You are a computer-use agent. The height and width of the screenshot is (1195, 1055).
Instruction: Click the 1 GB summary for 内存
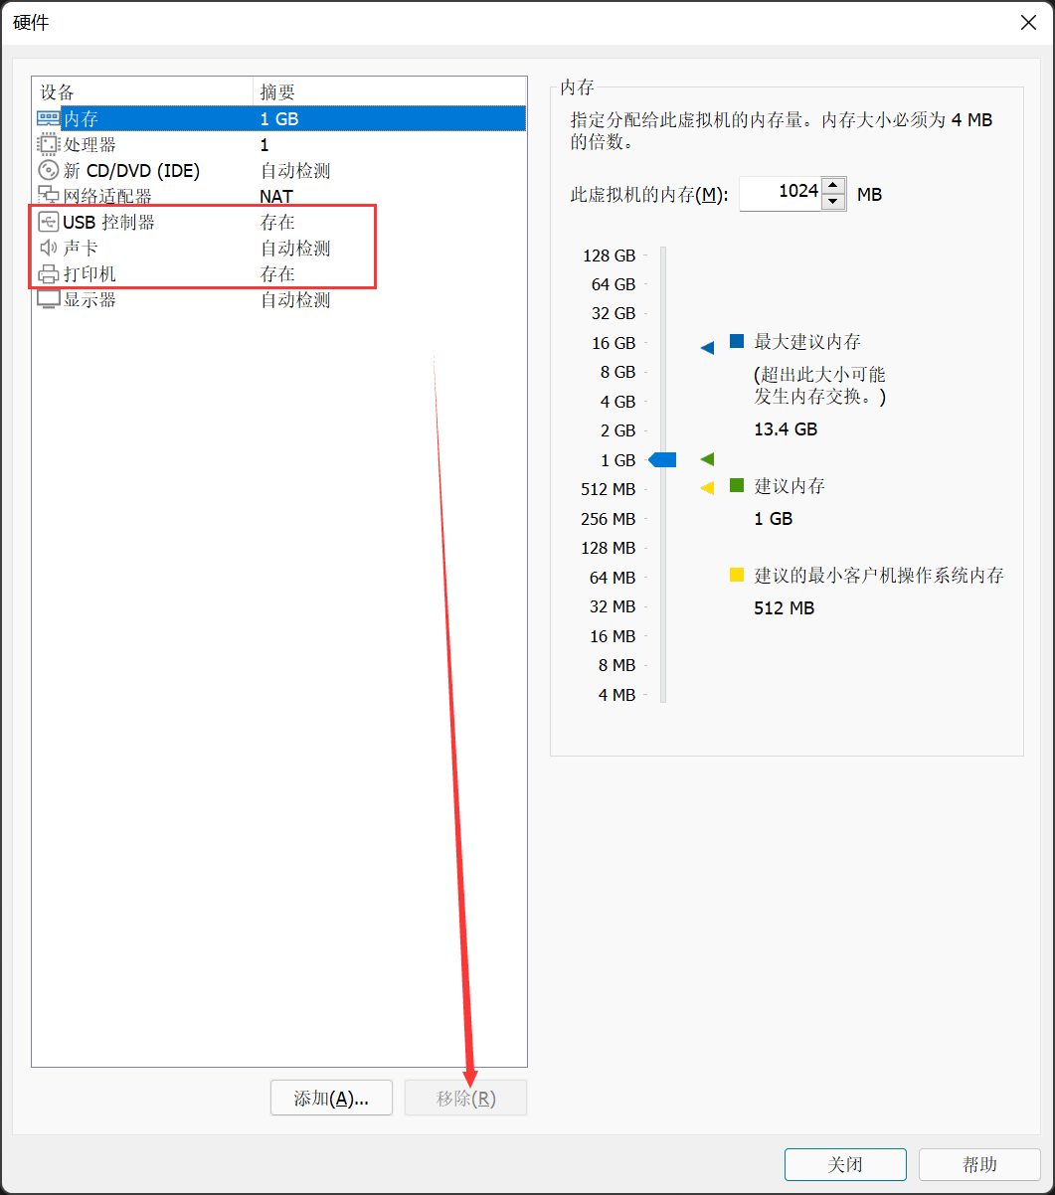[279, 118]
